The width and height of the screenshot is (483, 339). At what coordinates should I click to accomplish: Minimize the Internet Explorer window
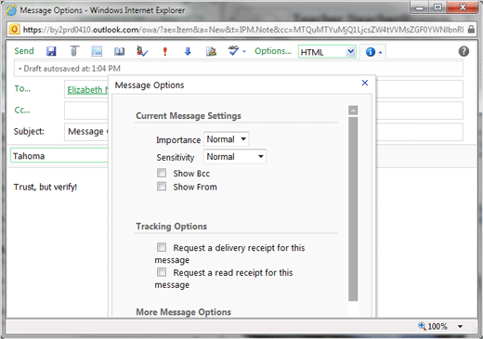tap(419, 7)
